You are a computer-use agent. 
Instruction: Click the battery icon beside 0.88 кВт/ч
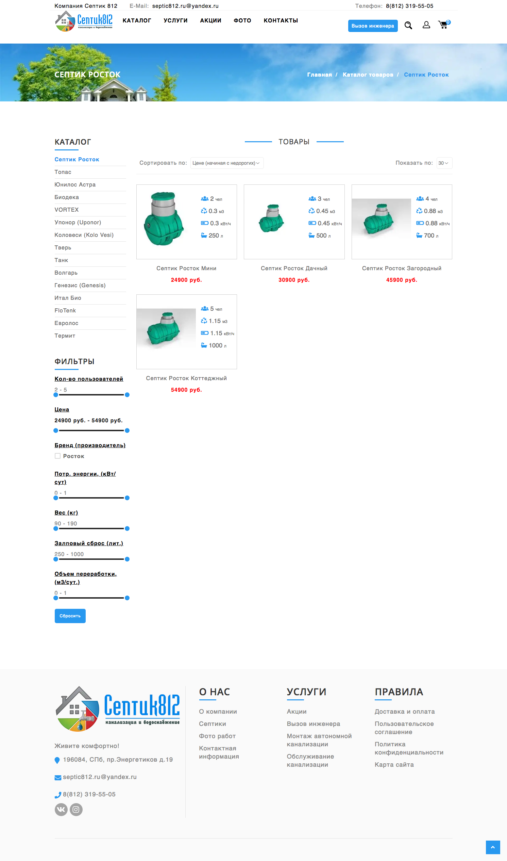click(420, 223)
